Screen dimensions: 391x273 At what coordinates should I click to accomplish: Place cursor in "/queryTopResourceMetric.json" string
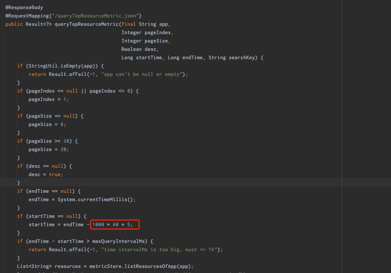[x=95, y=16]
